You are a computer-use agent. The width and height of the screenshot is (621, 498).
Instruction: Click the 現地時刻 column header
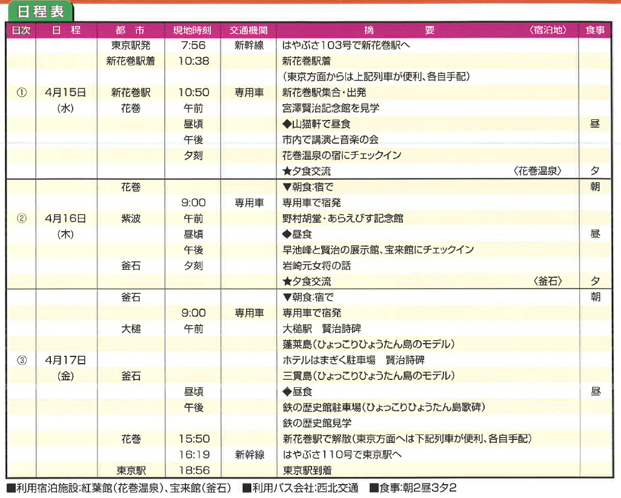pos(193,30)
